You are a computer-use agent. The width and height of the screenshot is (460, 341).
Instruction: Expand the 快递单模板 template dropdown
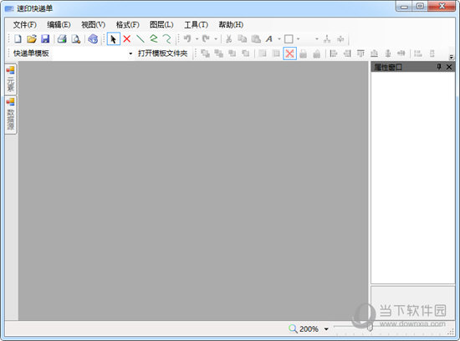pos(130,53)
